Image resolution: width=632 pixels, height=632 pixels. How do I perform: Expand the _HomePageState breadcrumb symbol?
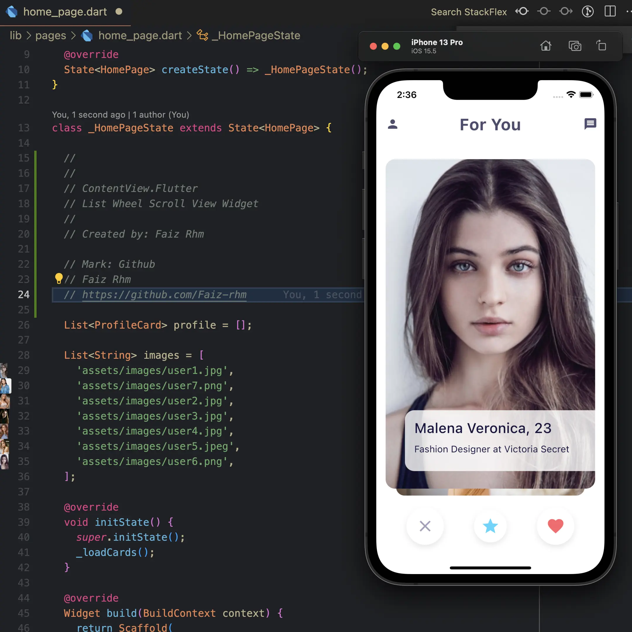[256, 35]
